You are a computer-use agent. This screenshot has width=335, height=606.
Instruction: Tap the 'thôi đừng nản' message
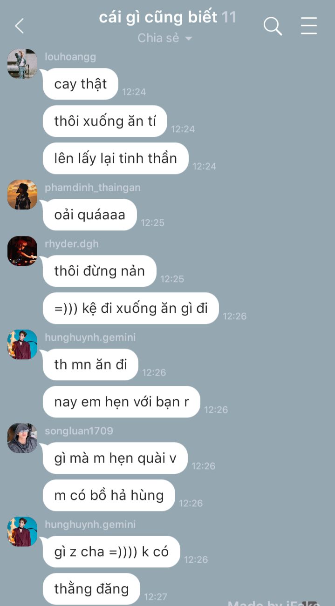pos(99,271)
